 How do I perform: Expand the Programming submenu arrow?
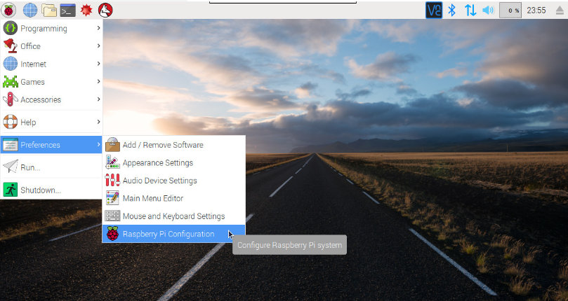[98, 28]
